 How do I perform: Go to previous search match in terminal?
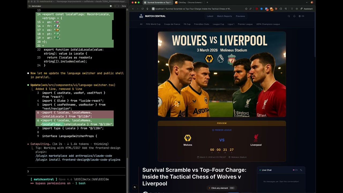(115, 6)
